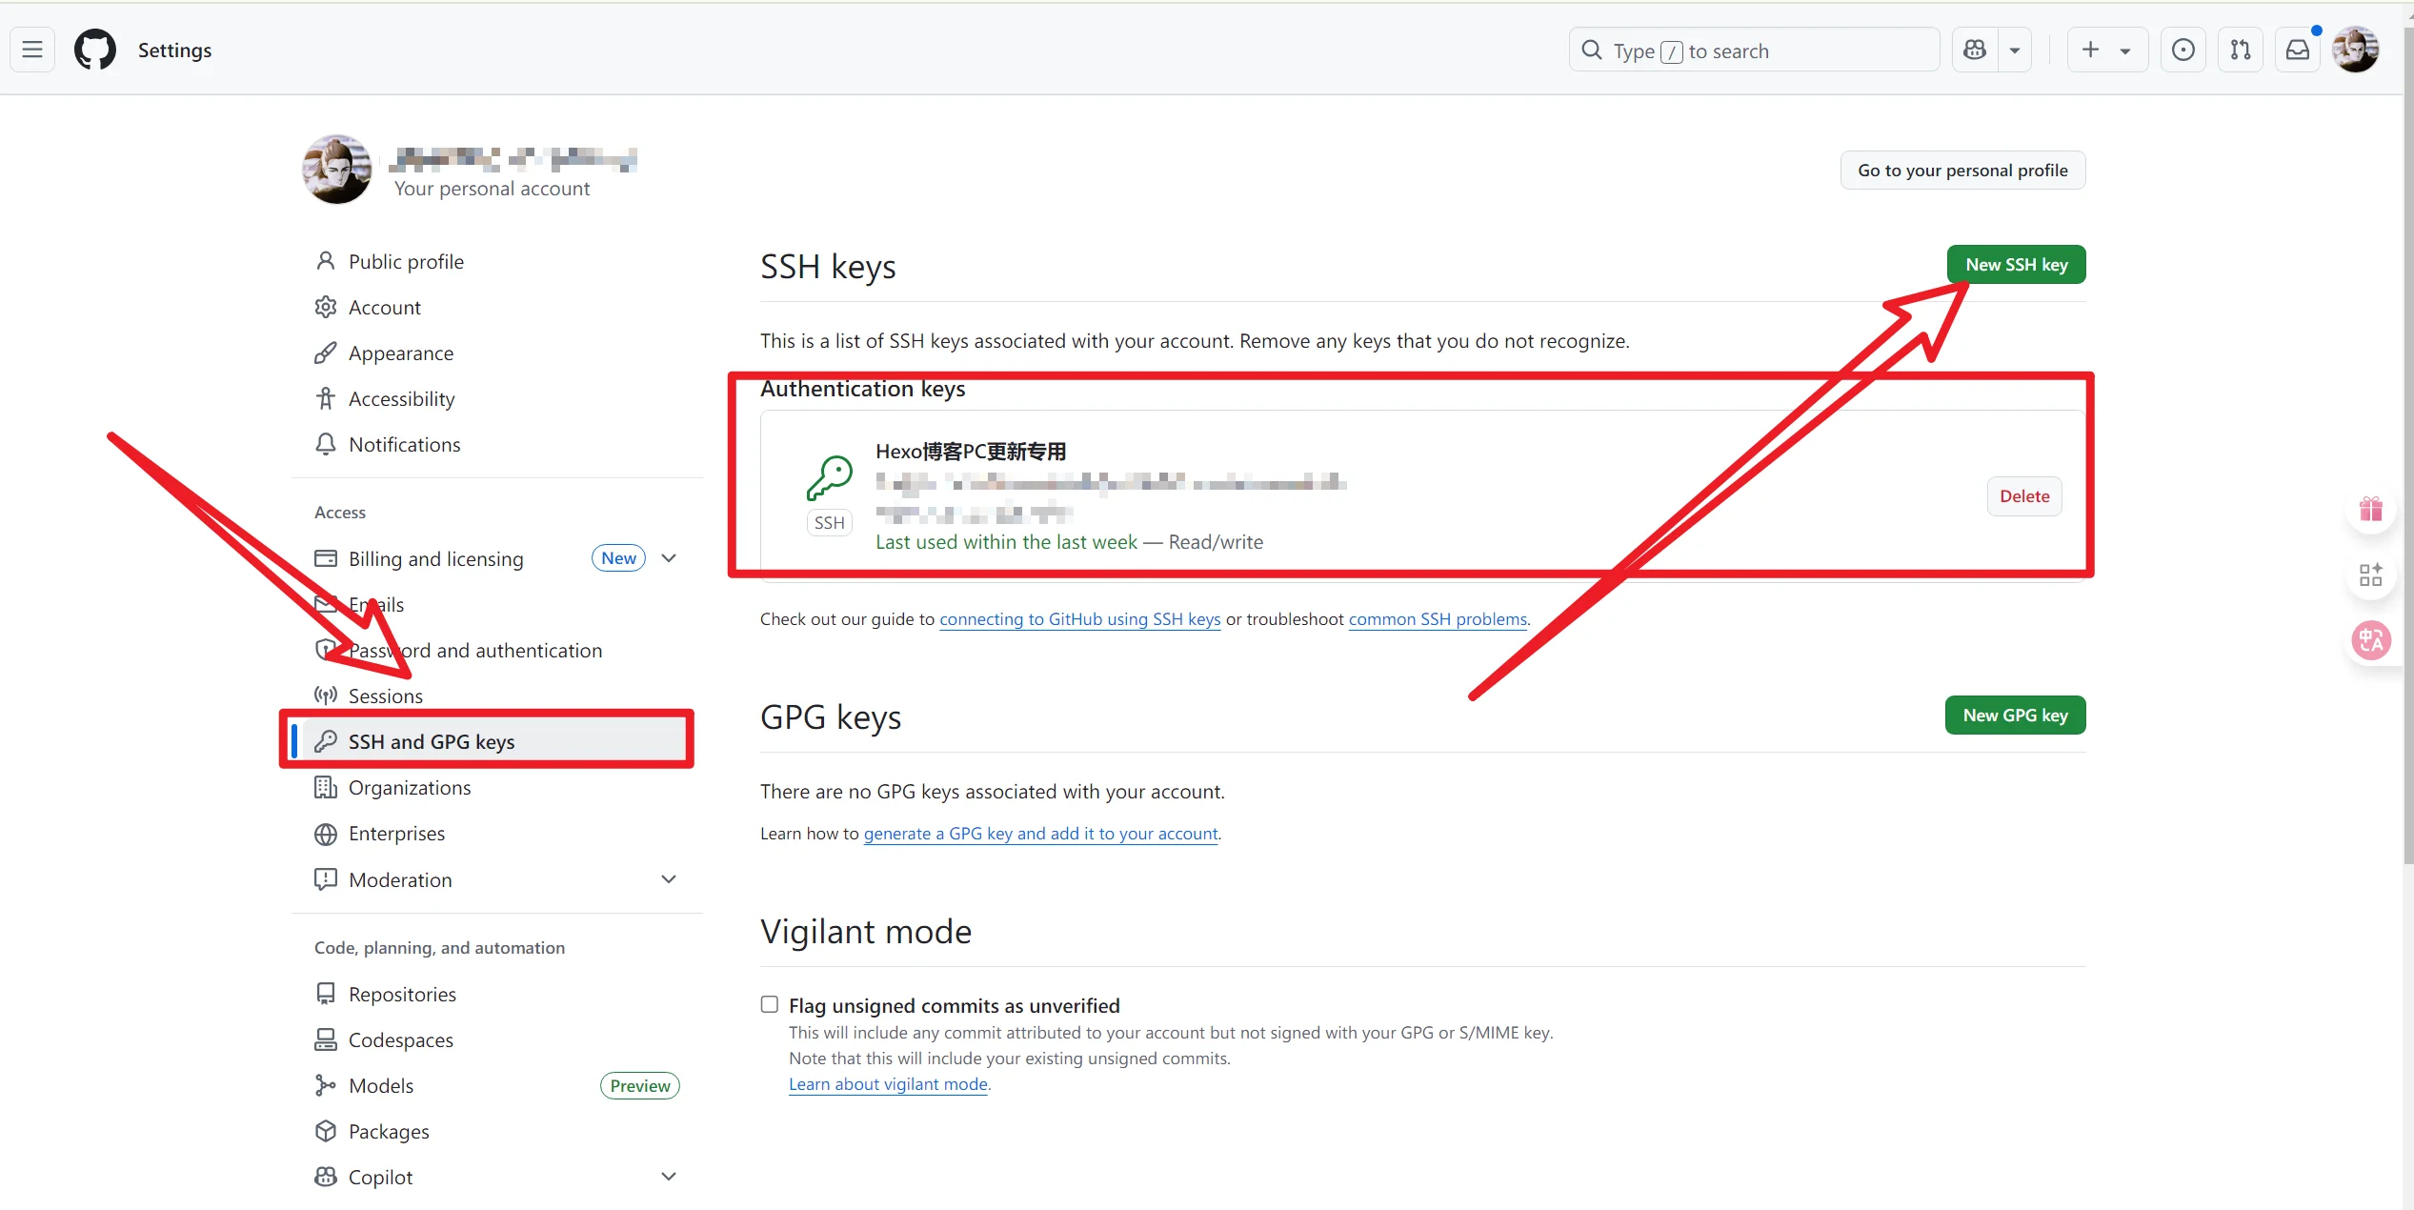Open Appearance settings
Screen dimensions: 2414x1210
(x=495, y=353)
